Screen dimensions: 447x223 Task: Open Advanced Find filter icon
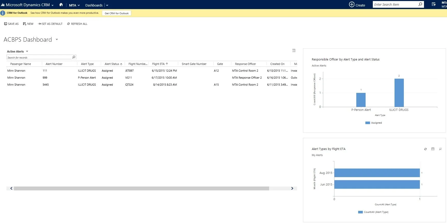click(x=434, y=4)
